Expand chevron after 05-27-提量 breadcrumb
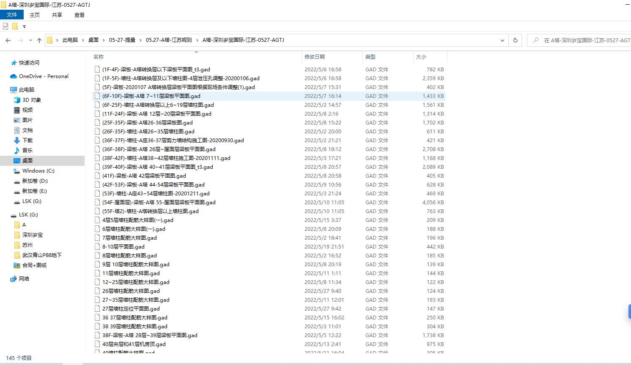 [x=141, y=40]
